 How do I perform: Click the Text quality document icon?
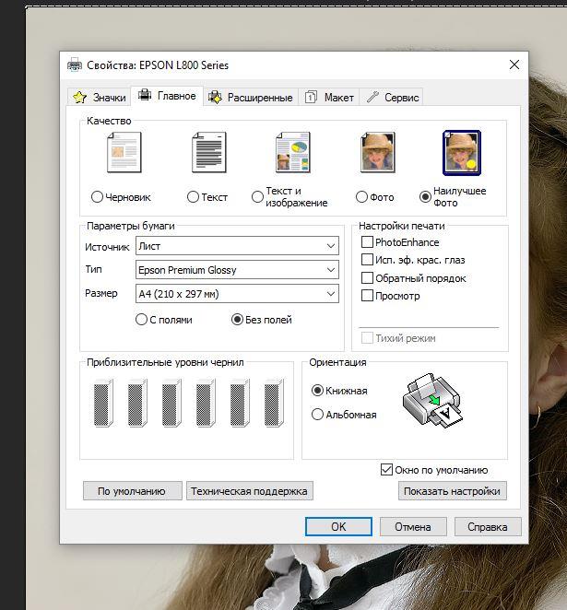click(x=209, y=153)
